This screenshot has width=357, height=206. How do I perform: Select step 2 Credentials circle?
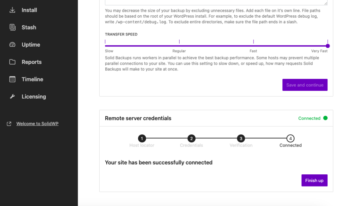click(191, 138)
